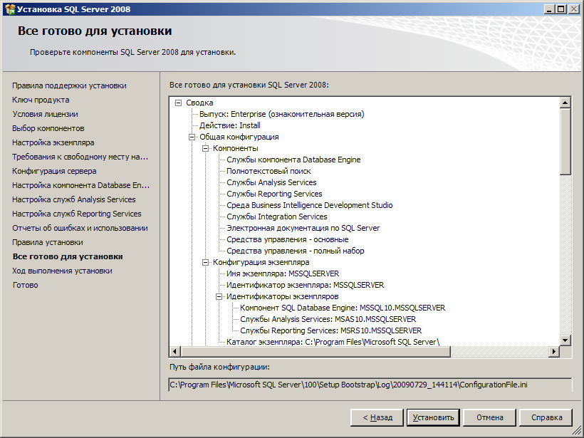Select Электронная документация по SQL Server row
Screen dimensions: 584x438
click(x=303, y=229)
